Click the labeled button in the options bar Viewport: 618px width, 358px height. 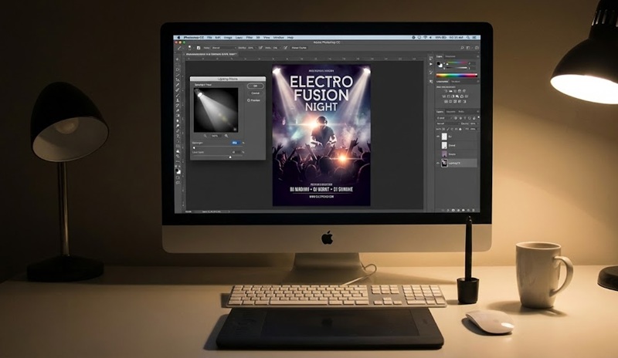tap(299, 48)
